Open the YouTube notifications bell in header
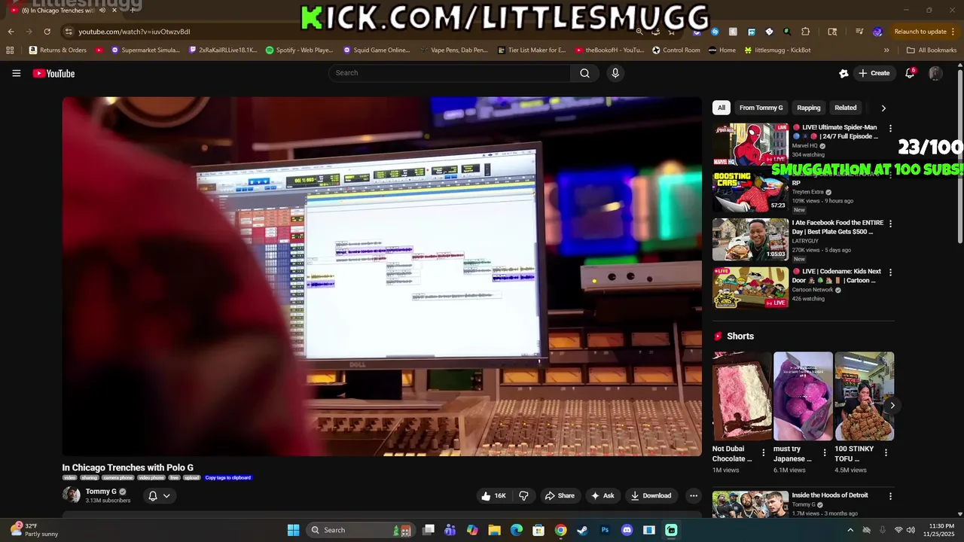Screen dimensions: 964x542 coord(910,73)
